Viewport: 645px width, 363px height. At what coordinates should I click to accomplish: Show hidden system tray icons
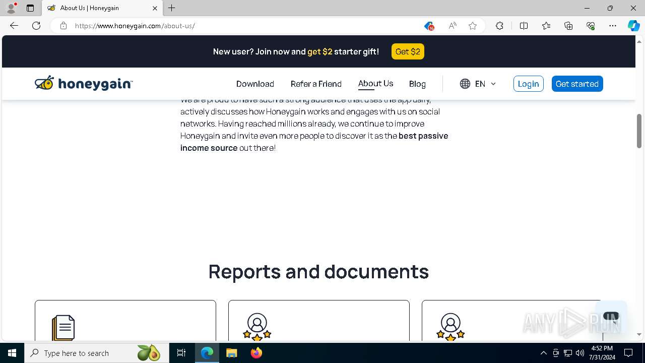543,353
